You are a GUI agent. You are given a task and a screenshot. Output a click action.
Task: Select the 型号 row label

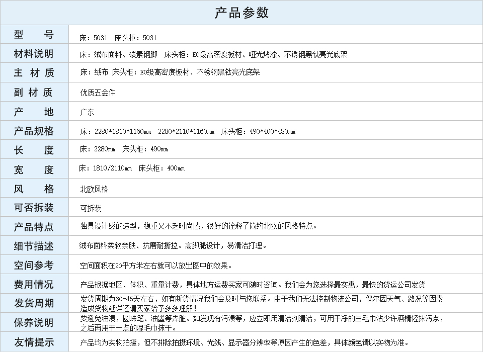pos(34,35)
